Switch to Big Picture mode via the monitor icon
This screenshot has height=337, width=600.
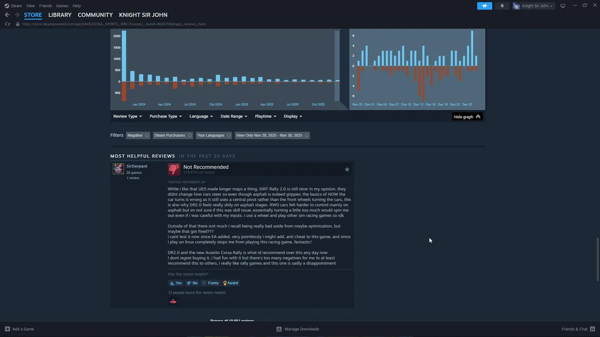tap(562, 6)
